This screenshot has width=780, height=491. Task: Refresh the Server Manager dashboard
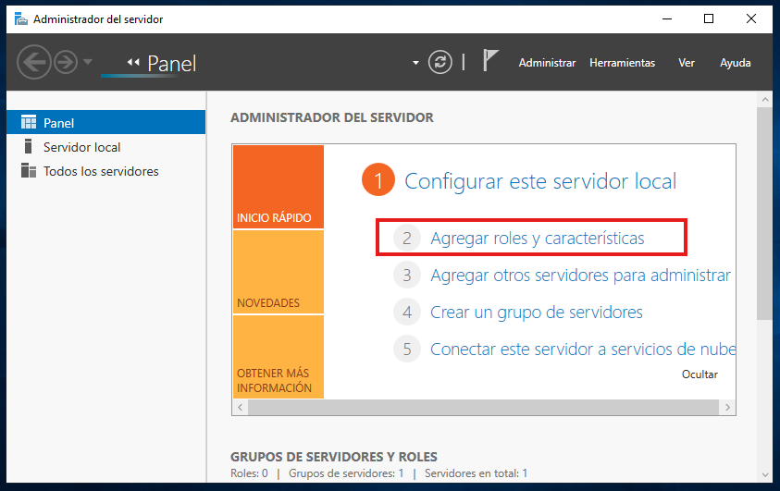[440, 63]
